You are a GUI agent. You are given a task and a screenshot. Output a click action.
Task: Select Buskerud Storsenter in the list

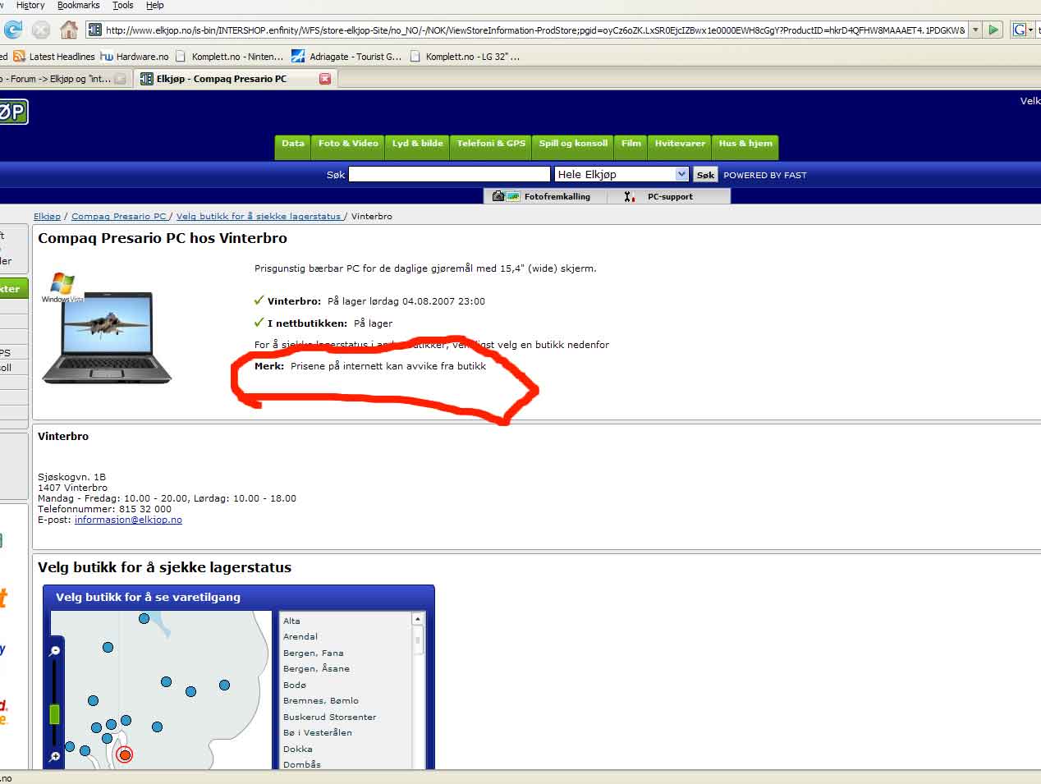pos(329,717)
